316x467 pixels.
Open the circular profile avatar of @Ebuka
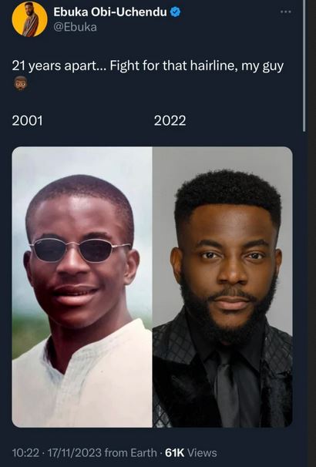[30, 19]
